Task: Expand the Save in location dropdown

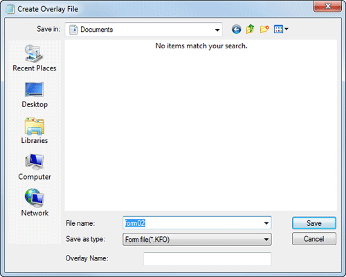Action: [x=217, y=30]
